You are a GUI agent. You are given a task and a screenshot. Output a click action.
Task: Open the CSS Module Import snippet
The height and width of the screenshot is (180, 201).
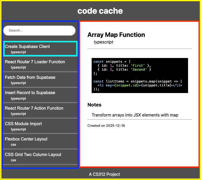(24, 124)
